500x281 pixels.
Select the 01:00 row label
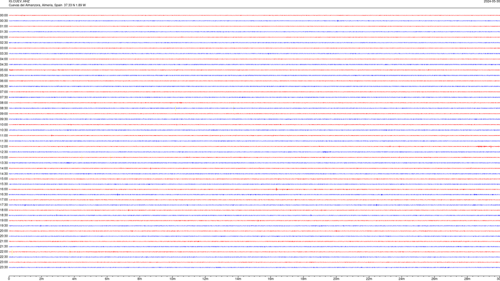[x=4, y=26]
